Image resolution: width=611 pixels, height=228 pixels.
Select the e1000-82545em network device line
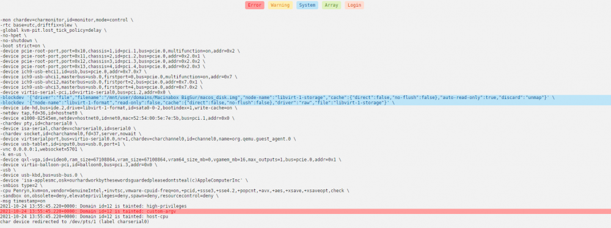[x=117, y=118]
